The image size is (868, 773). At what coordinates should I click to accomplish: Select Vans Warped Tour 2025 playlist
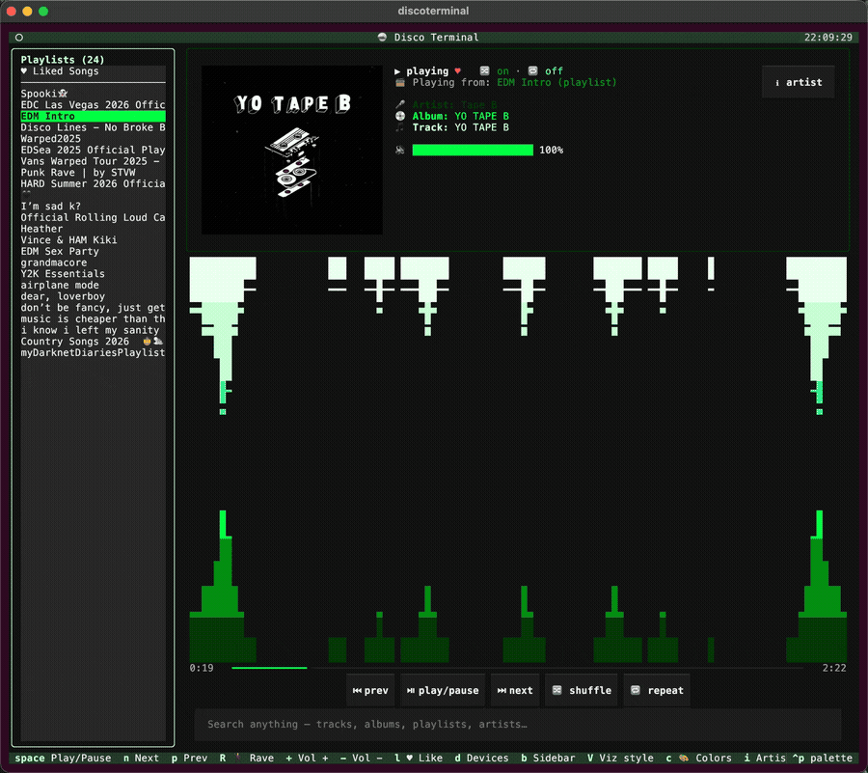93,161
